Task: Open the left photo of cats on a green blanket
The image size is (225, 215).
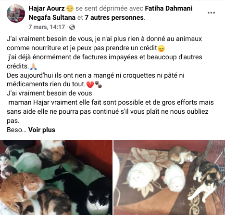Action: [56, 177]
